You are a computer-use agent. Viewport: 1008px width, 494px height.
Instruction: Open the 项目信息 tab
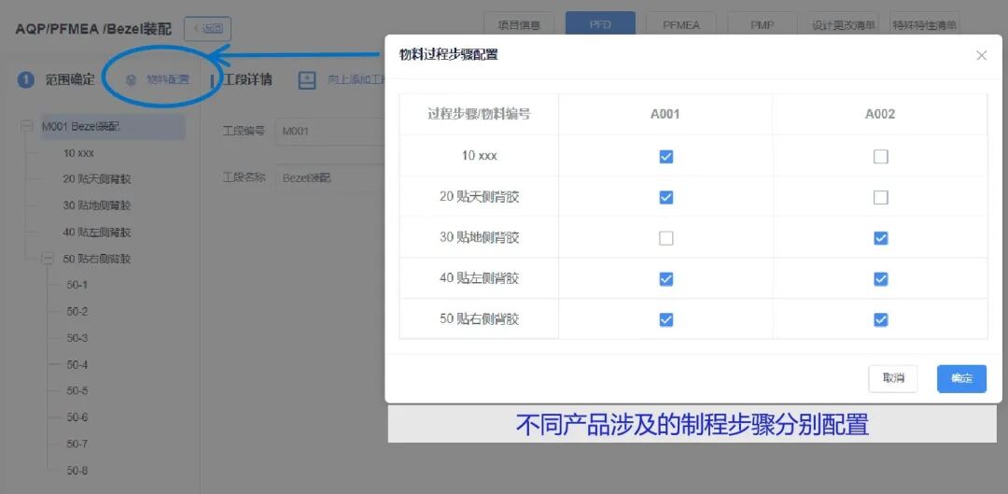click(x=519, y=26)
